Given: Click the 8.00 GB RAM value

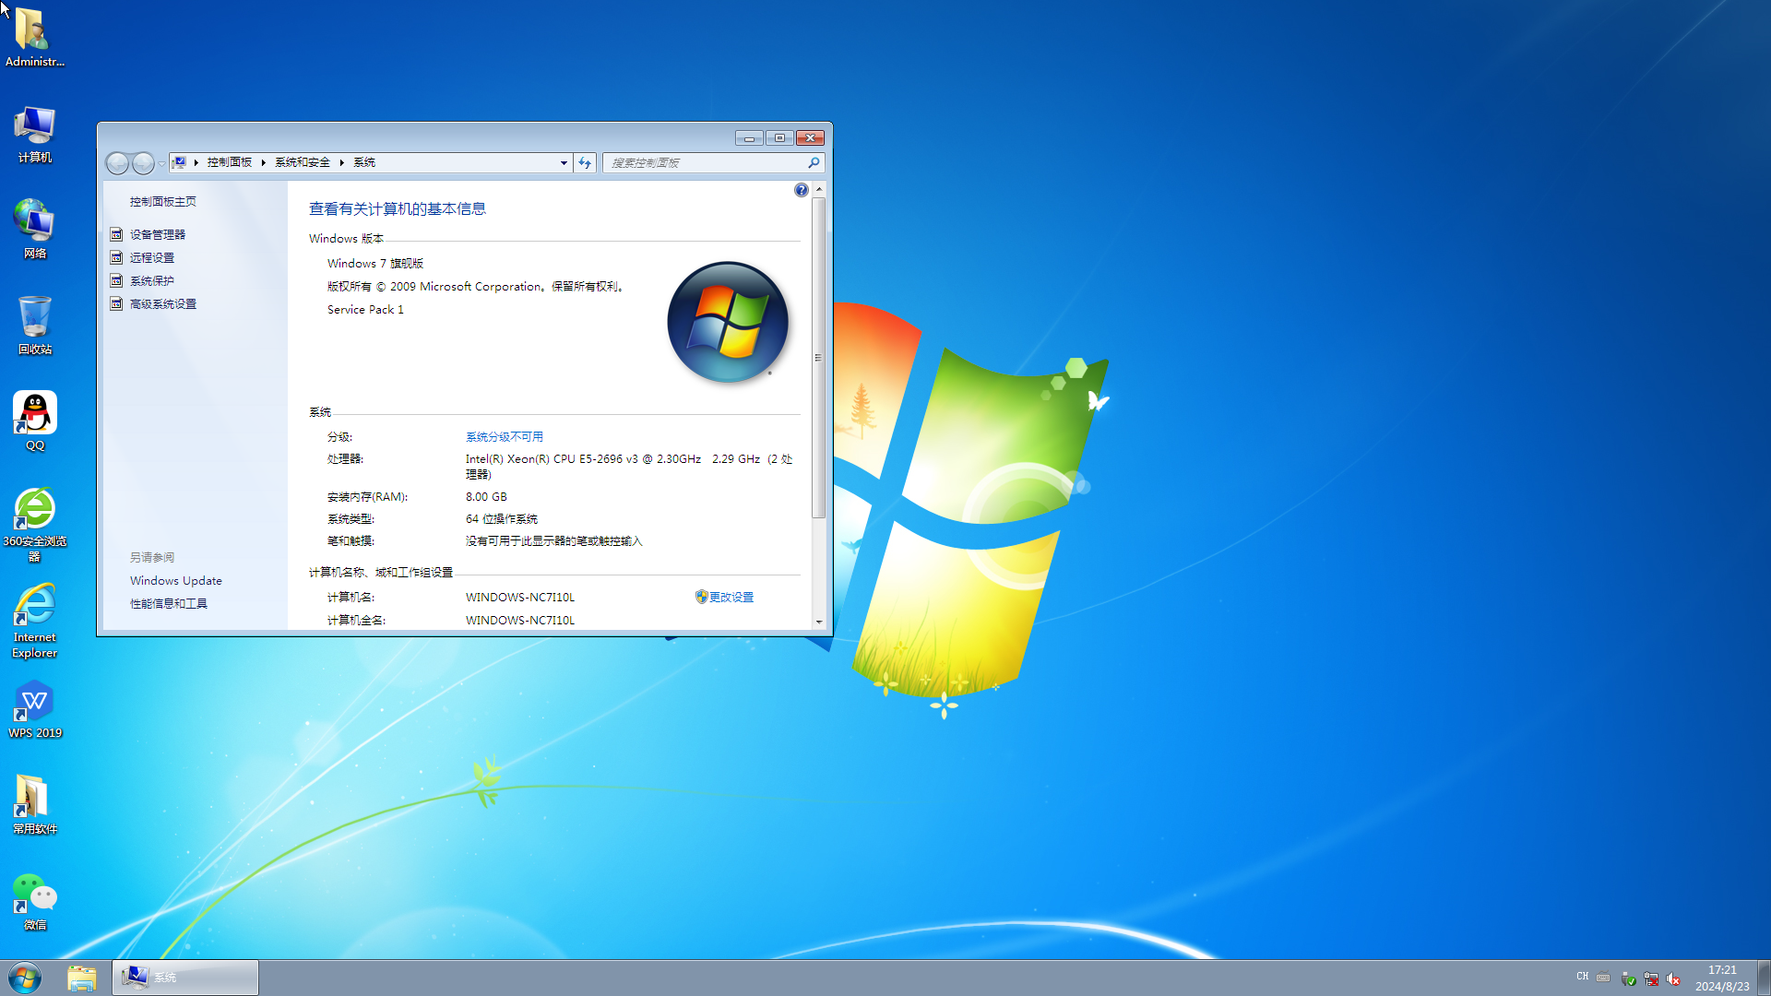Looking at the screenshot, I should click(486, 496).
